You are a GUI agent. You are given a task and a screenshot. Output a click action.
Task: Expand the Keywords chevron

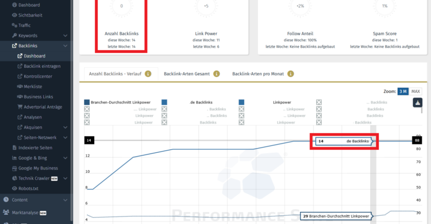coord(65,36)
